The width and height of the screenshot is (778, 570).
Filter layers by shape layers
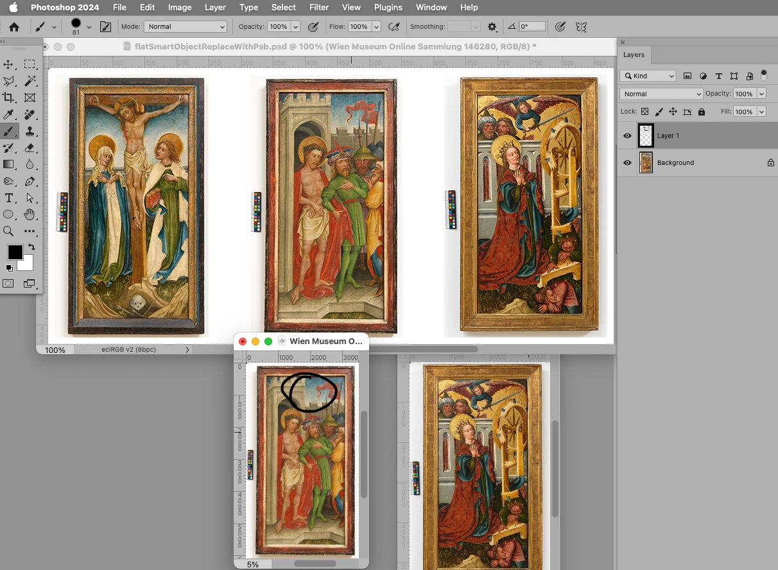[x=734, y=76]
